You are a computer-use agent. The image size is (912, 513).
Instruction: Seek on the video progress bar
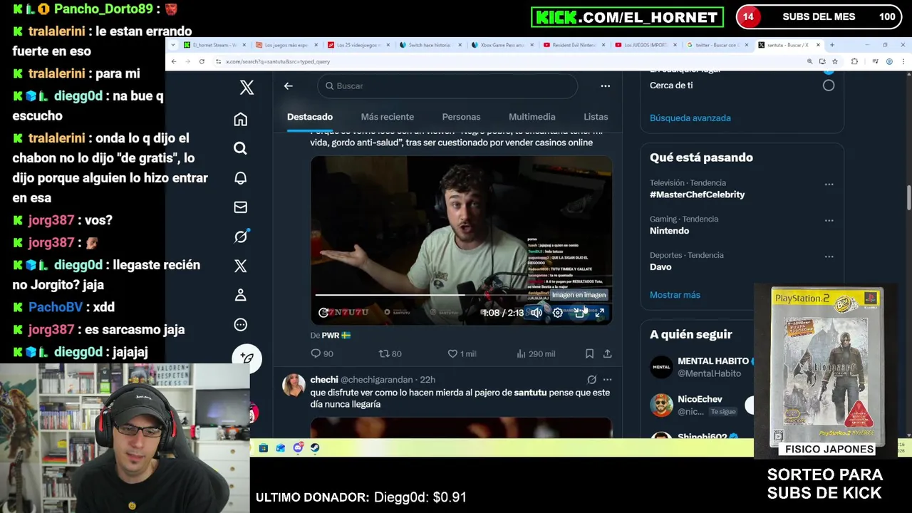pos(462,294)
